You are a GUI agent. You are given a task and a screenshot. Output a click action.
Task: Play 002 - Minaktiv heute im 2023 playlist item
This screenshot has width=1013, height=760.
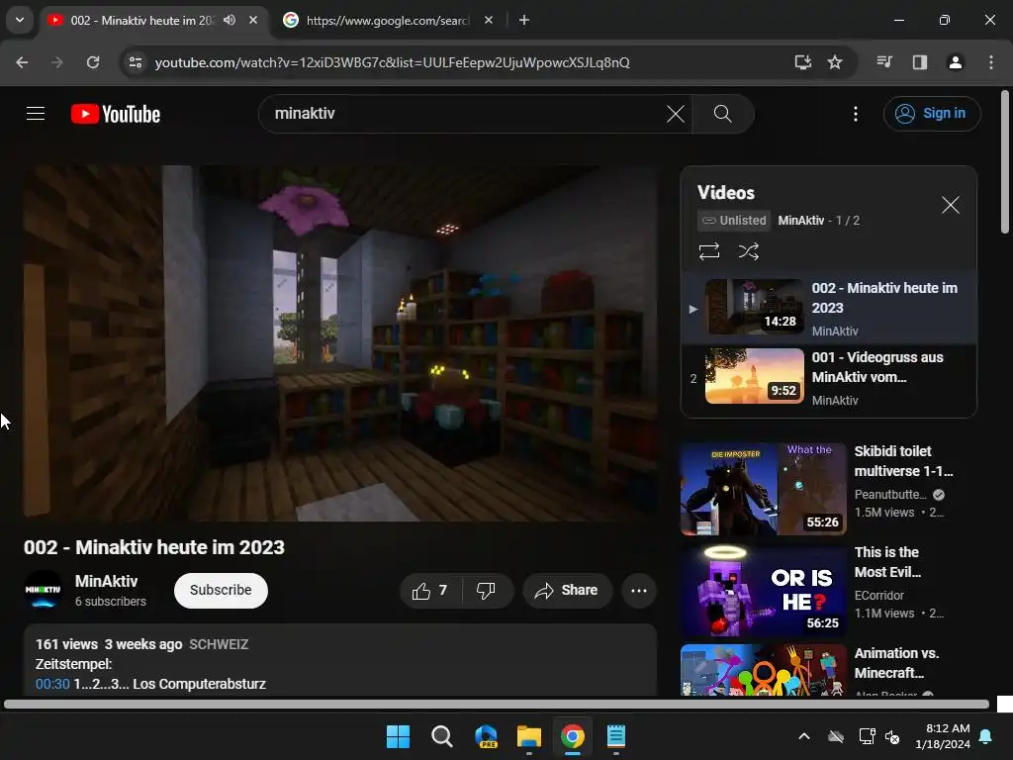click(830, 309)
